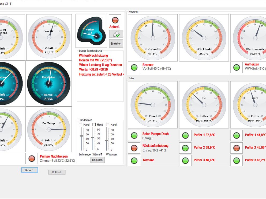Click the Luftmenge slider handle

coord(82,136)
